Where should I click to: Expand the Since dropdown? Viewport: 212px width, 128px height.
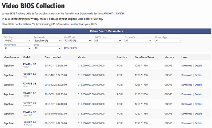pyautogui.click(x=47, y=48)
